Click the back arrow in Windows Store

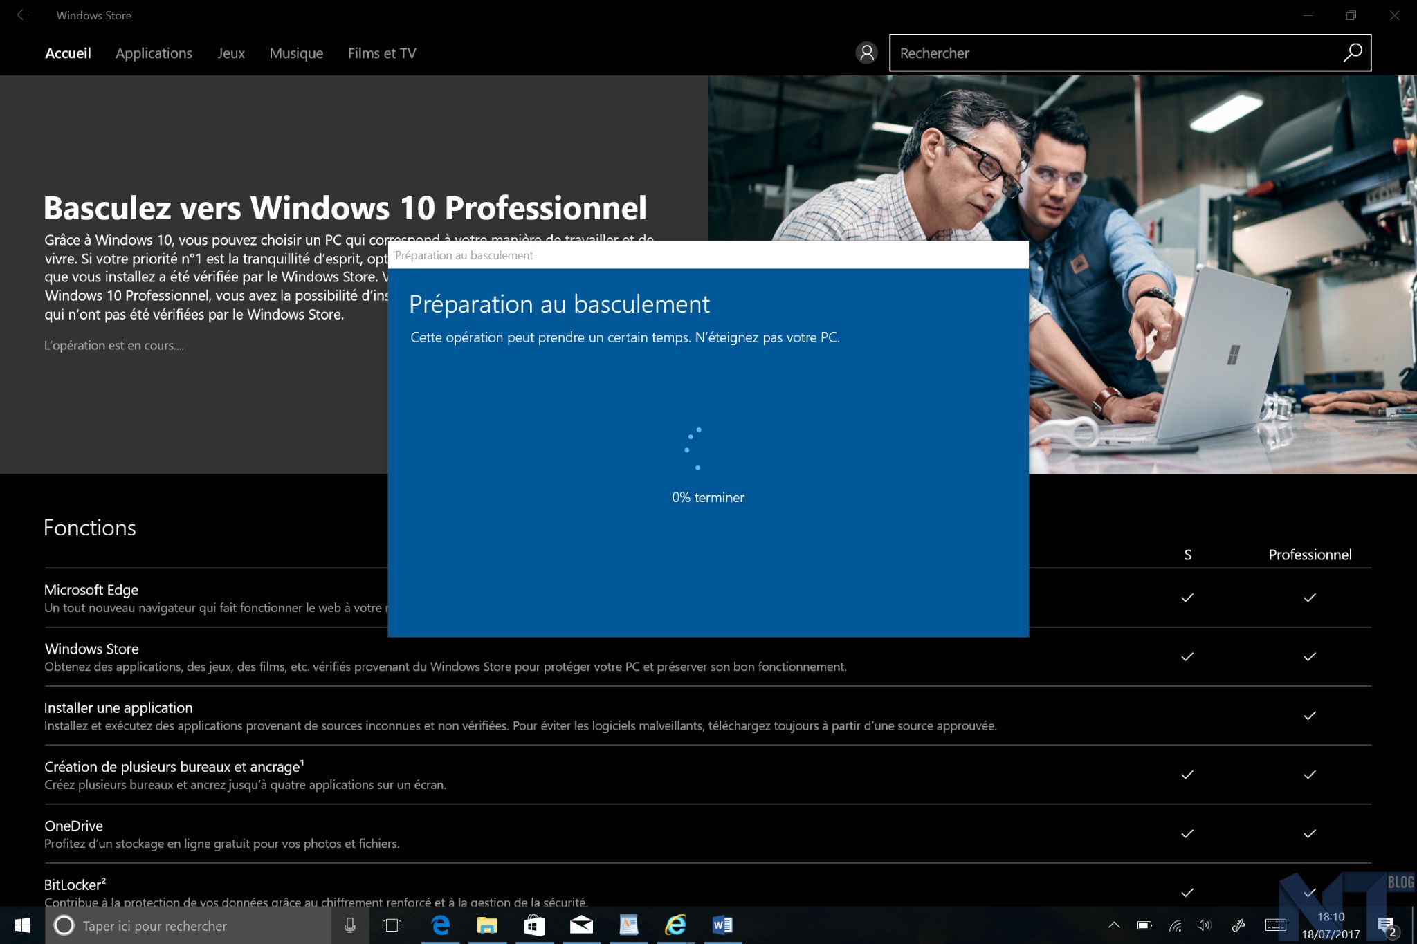coord(22,15)
